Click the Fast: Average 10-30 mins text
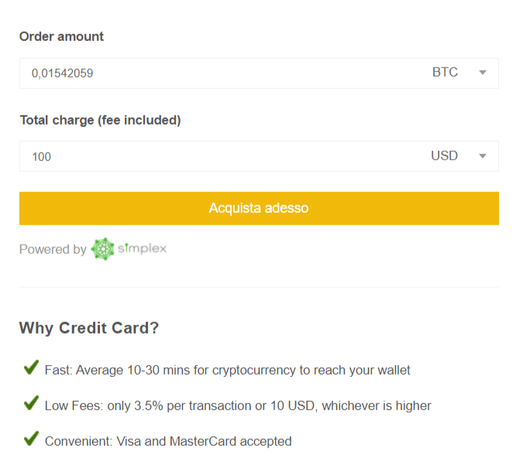Image resolution: width=523 pixels, height=476 pixels. [227, 370]
